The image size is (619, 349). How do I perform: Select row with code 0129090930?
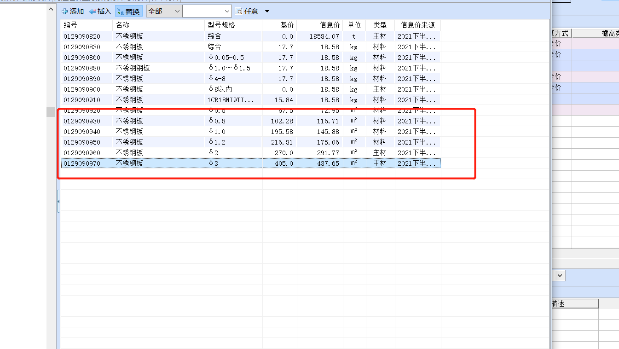tap(251, 121)
